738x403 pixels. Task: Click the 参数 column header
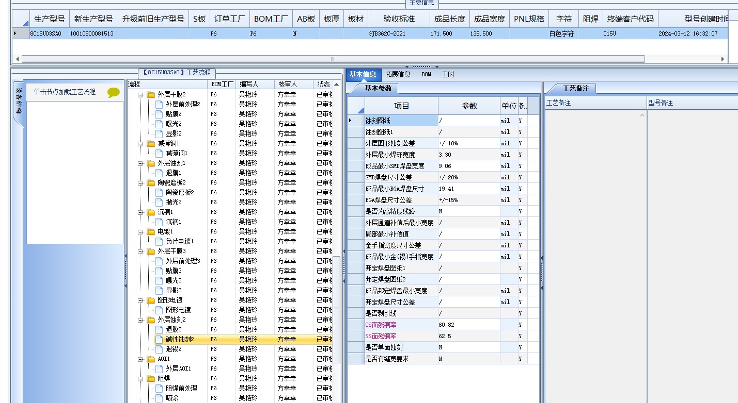pyautogui.click(x=469, y=106)
